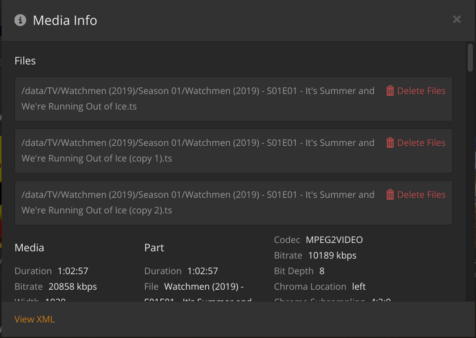Click the trash icon for the copy 1 file
Screen dimensions: 476x338
click(x=390, y=143)
